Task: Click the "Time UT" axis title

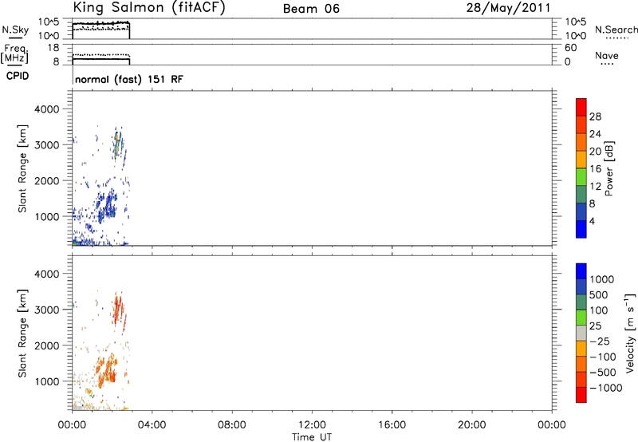Action: point(312,437)
